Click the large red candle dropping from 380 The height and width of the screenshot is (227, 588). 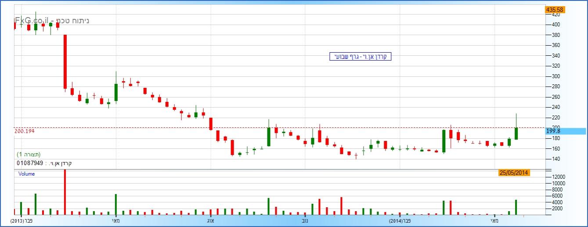coord(65,61)
